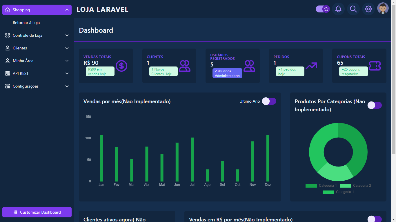The image size is (396, 222).
Task: Click the dollar coin icon in Vendas Totais
Action: click(121, 66)
